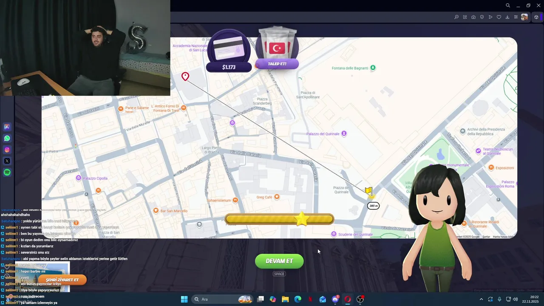The height and width of the screenshot is (306, 544).
Task: Click the taskbar search box Ara
Action: [221, 299]
